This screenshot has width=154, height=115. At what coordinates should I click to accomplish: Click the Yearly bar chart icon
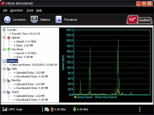point(8,92)
